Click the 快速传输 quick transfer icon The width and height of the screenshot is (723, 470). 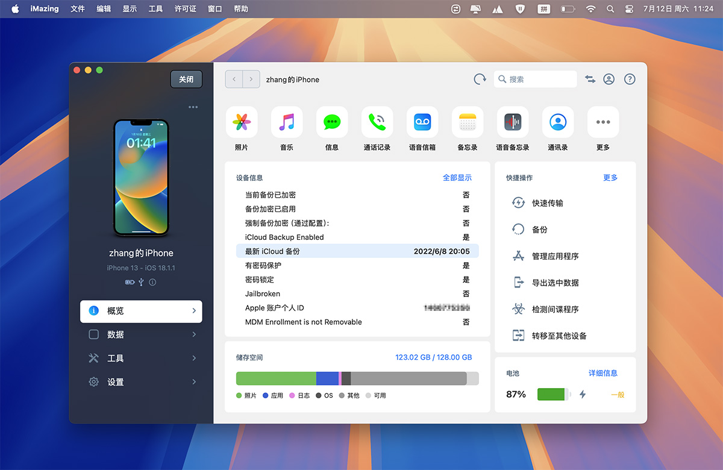coord(518,203)
